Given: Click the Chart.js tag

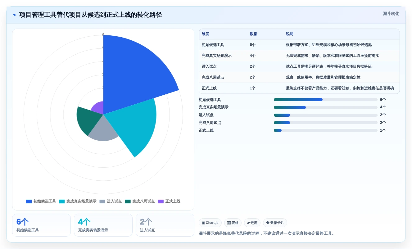Looking at the screenshot, I should pyautogui.click(x=210, y=223).
